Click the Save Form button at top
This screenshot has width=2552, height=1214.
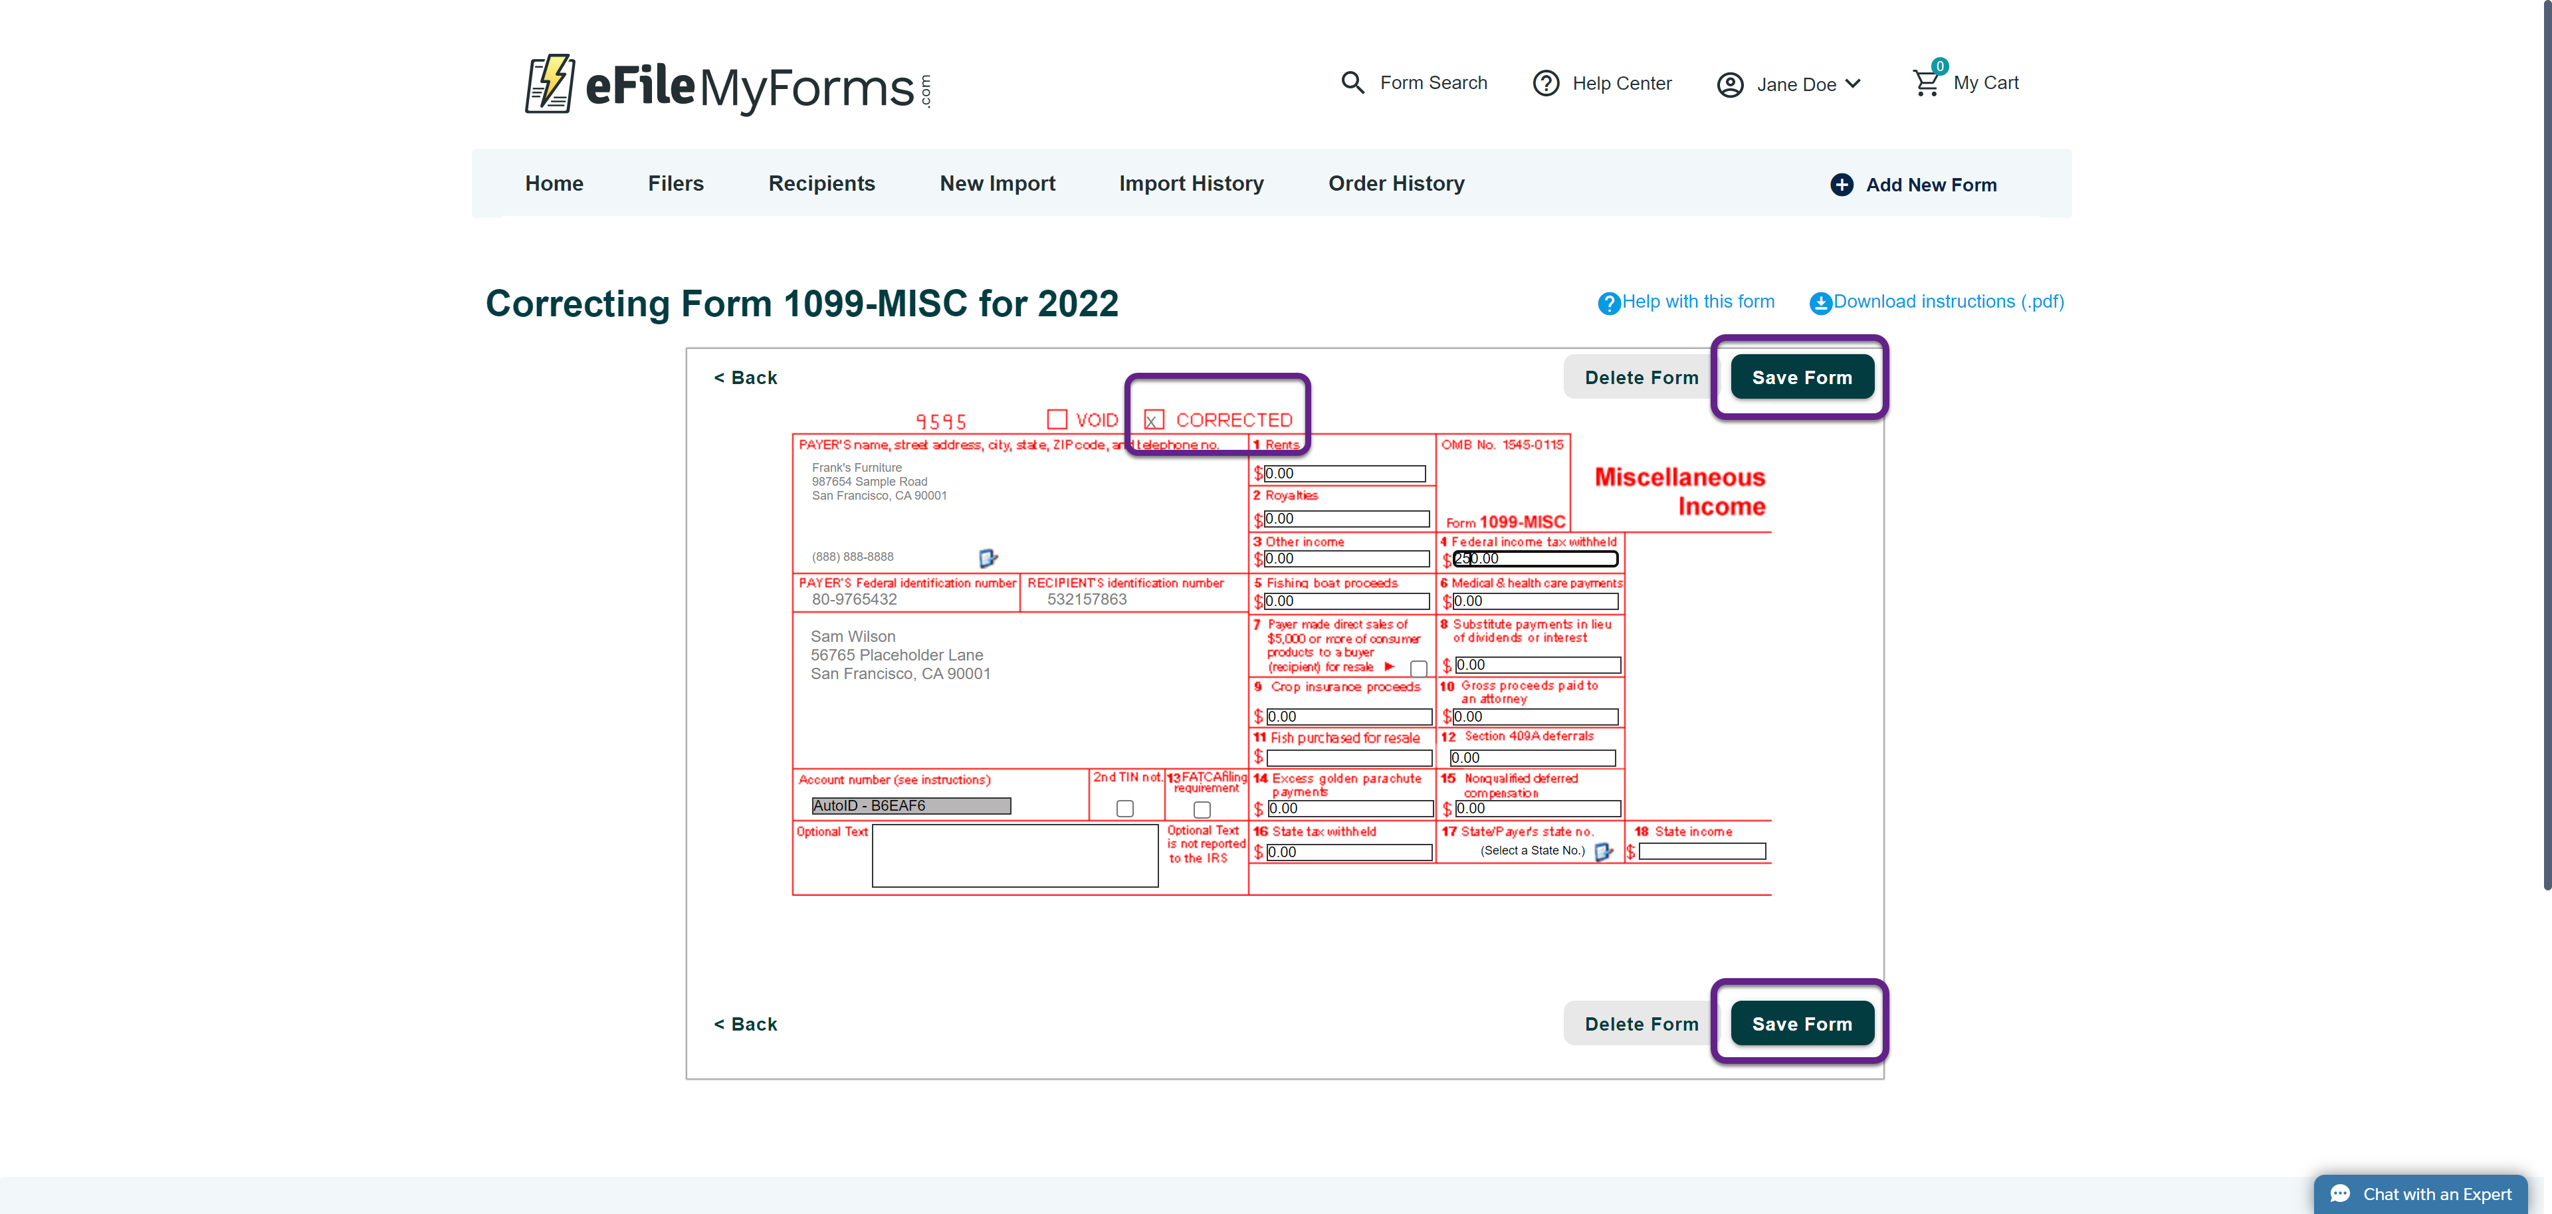tap(1802, 377)
